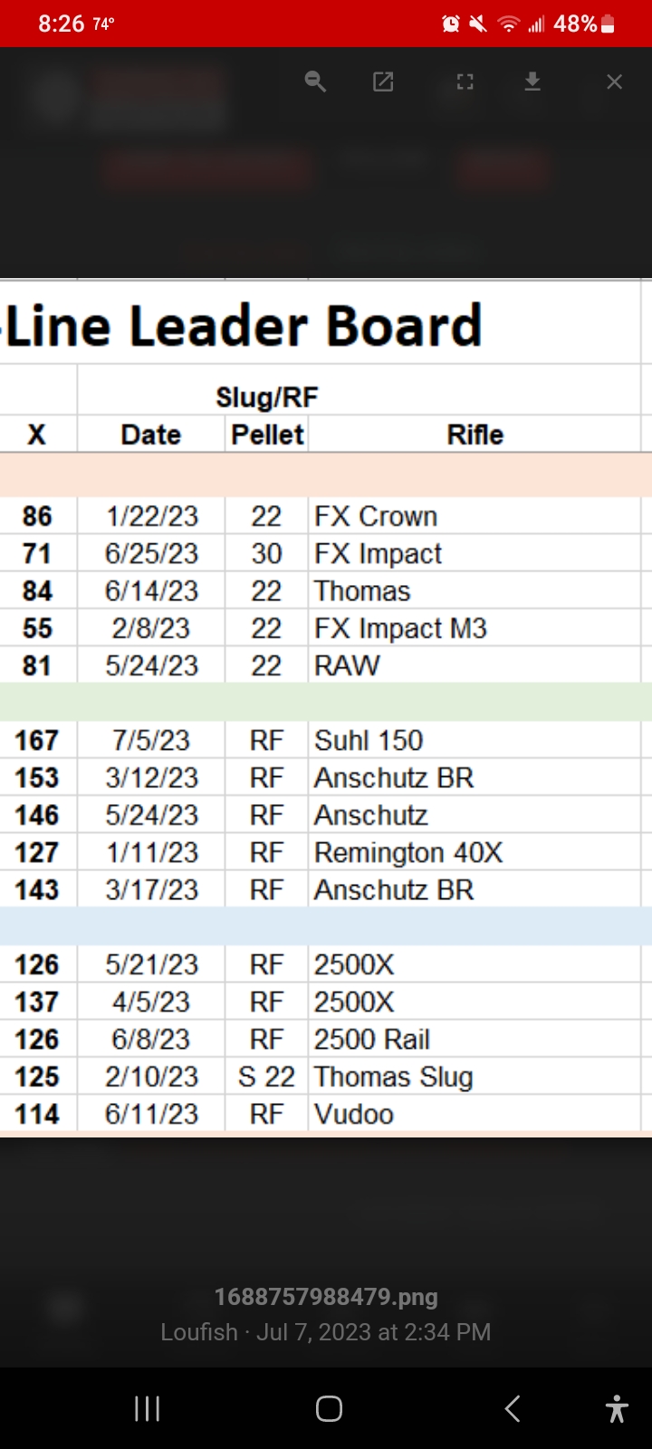Open Android recent apps button
This screenshot has height=1449, width=652.
pos(147,1408)
